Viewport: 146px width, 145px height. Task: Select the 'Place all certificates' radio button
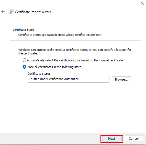pos(24,67)
